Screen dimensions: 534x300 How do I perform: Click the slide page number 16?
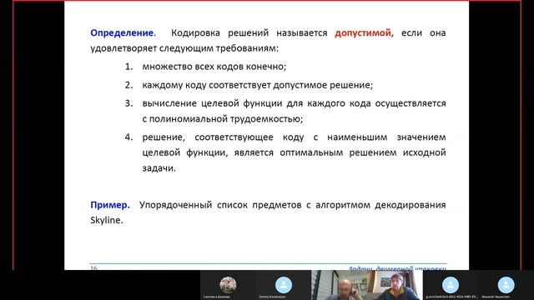click(x=93, y=268)
